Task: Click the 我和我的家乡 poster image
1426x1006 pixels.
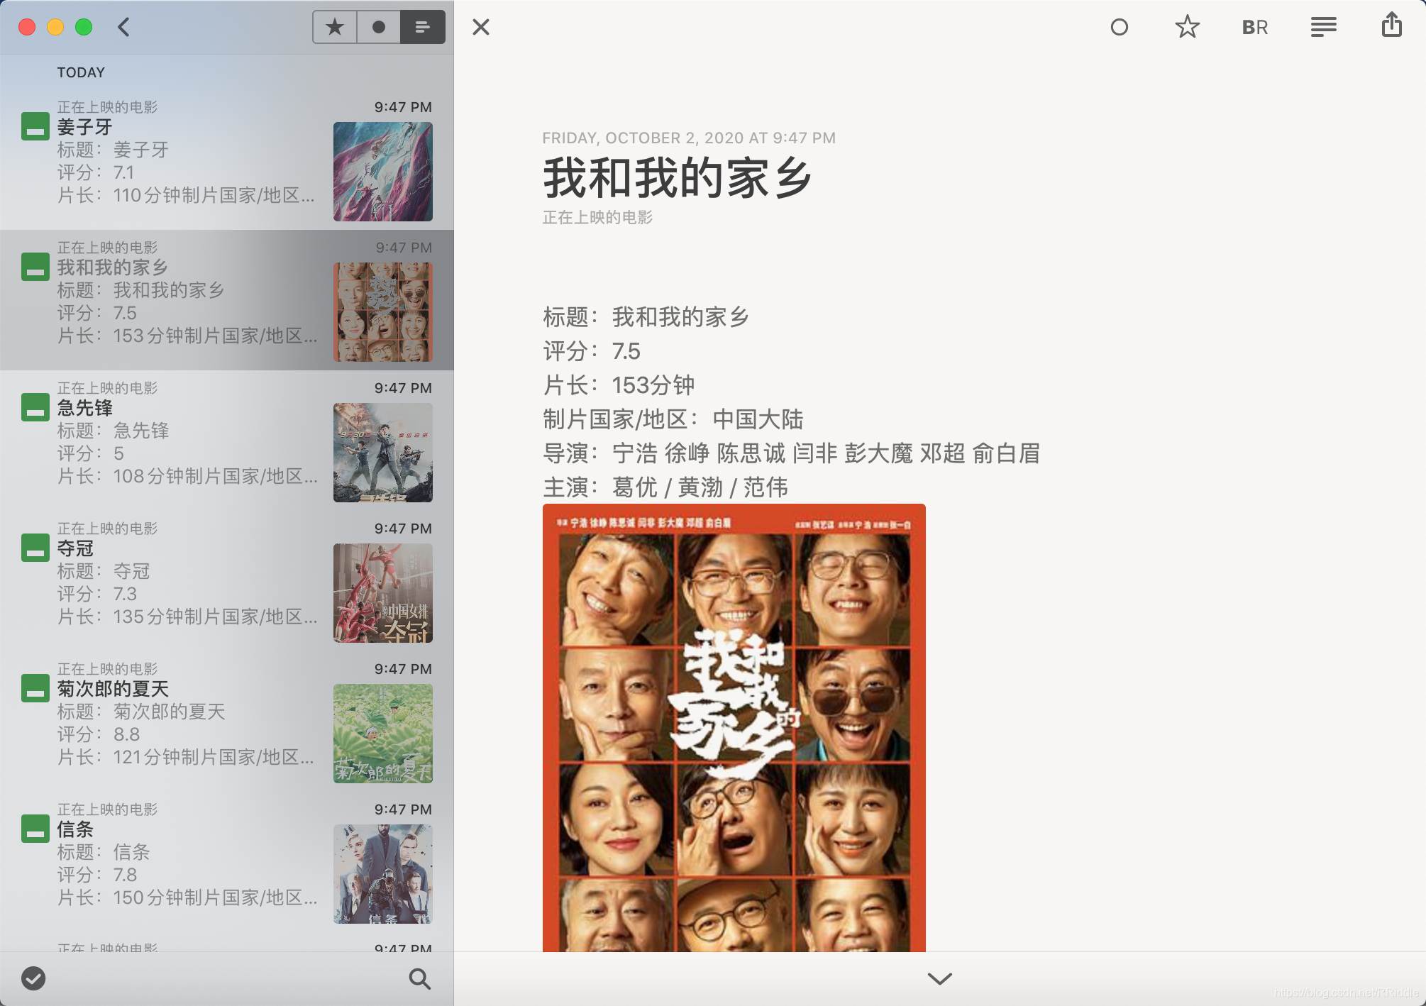Action: pos(734,727)
